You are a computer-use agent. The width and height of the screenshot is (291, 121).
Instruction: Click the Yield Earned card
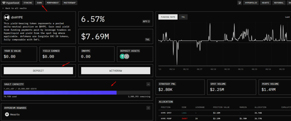57,54
